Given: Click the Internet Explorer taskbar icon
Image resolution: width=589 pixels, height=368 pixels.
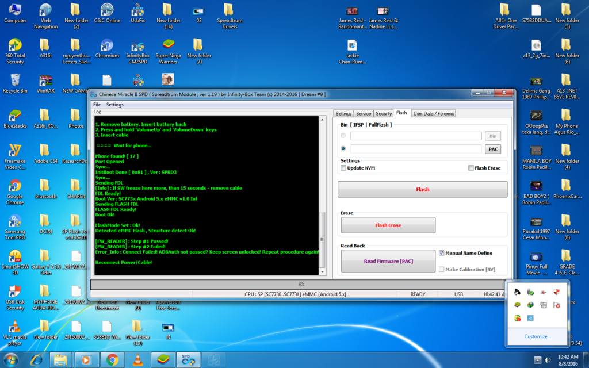Looking at the screenshot, I should click(x=36, y=360).
